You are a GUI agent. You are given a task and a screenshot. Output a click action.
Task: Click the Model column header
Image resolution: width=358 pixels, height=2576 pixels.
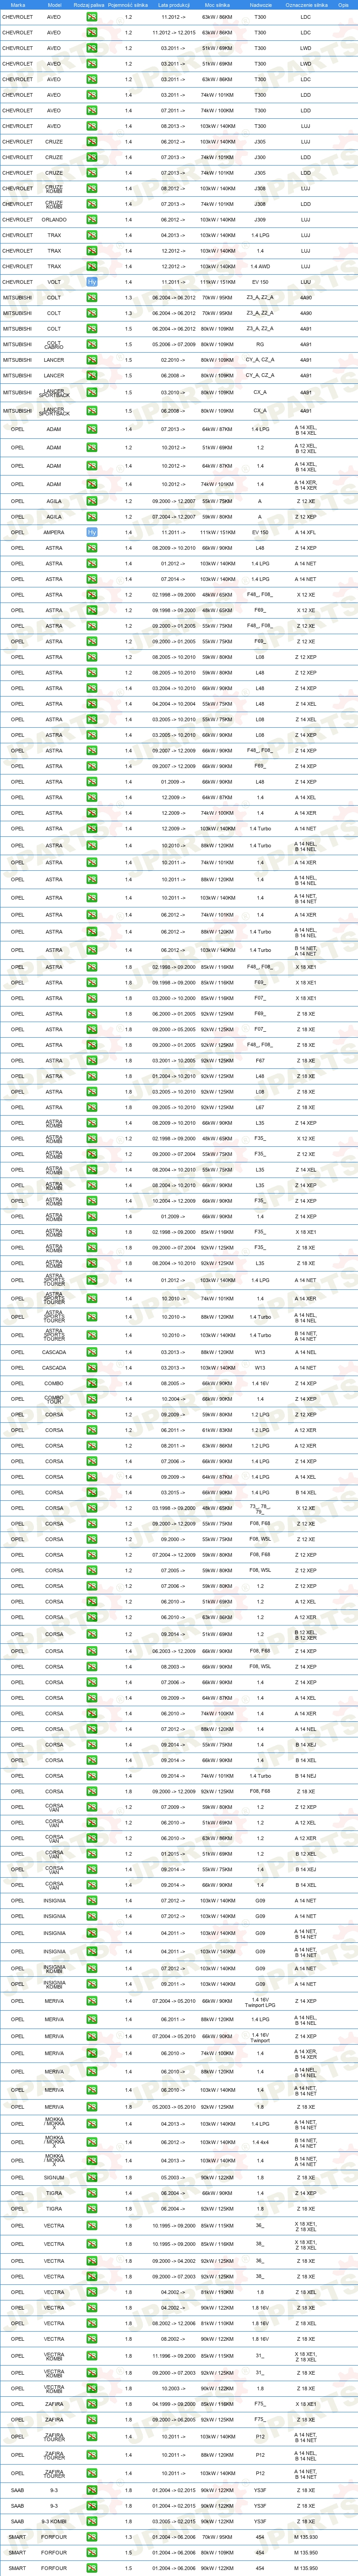55,5
